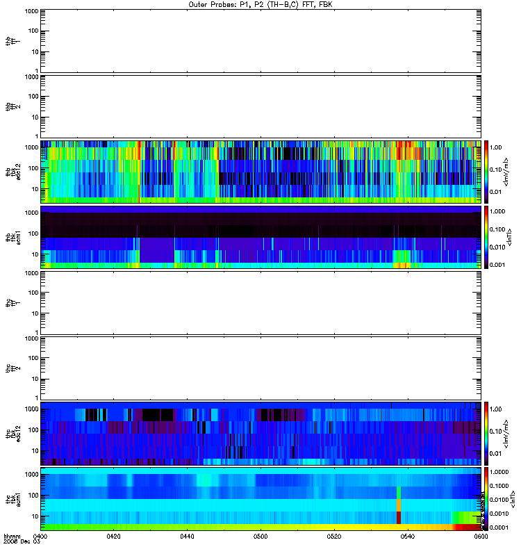Click the 0.010 tick on thb scm1 color bar
The height and width of the screenshot is (556, 521).
click(x=497, y=247)
